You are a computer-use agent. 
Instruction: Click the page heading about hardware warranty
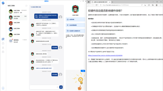point(105,11)
